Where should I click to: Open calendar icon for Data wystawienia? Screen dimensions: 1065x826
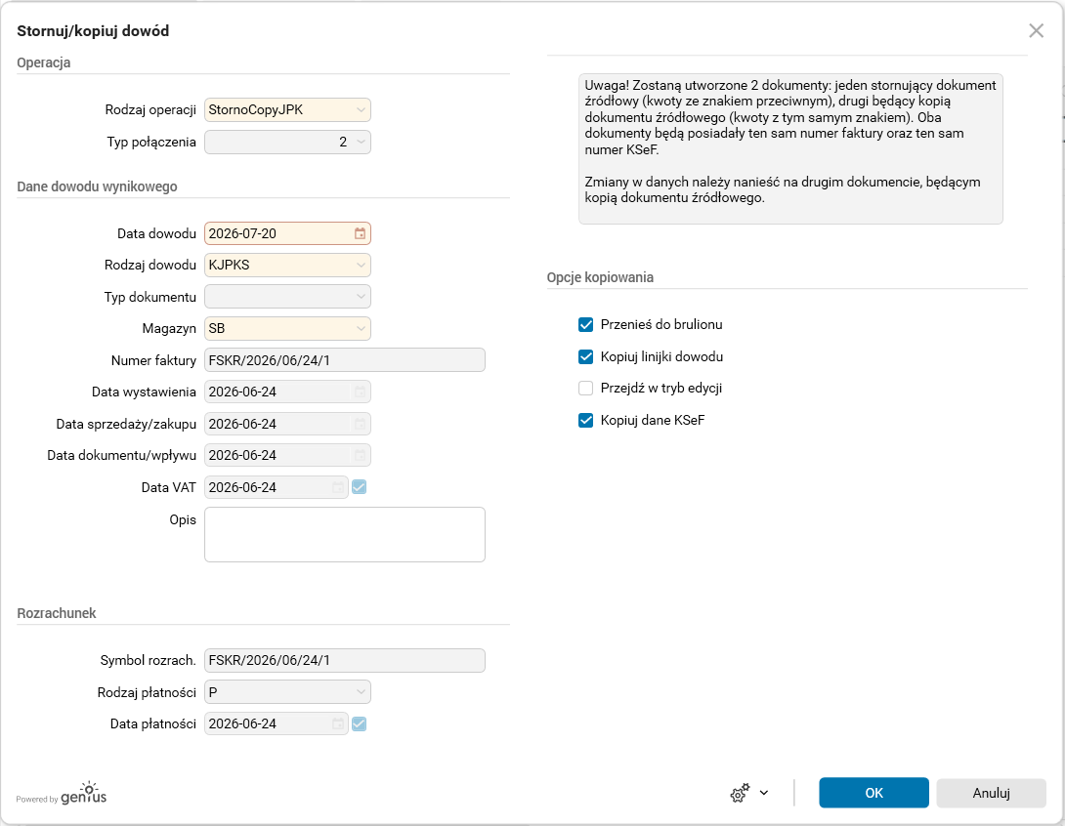click(360, 392)
